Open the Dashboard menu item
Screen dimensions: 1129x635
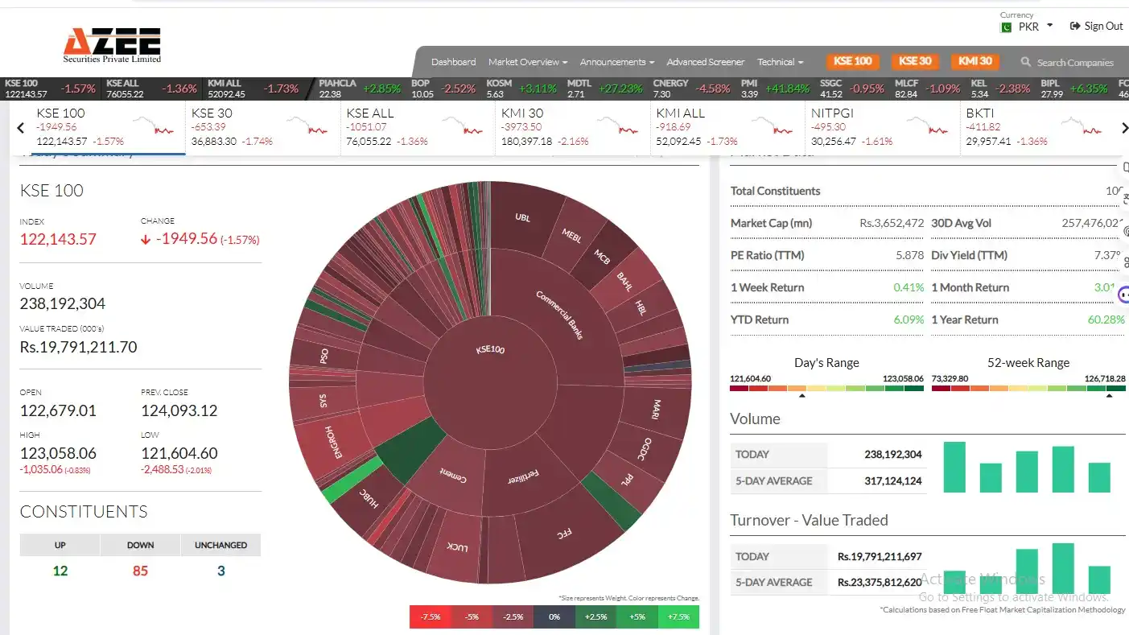(453, 62)
